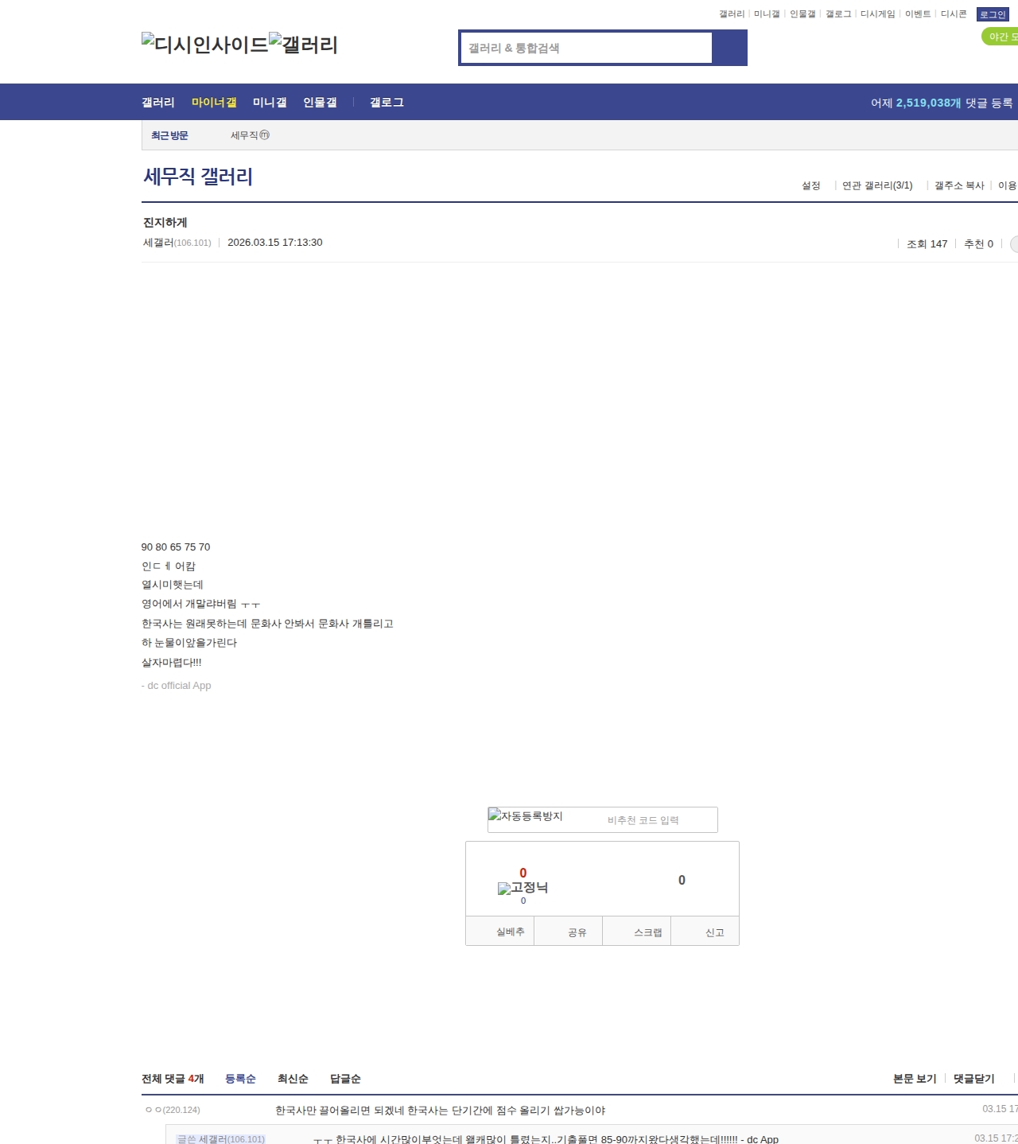
Task: Sort comments by 최신순
Action: pos(293,1079)
